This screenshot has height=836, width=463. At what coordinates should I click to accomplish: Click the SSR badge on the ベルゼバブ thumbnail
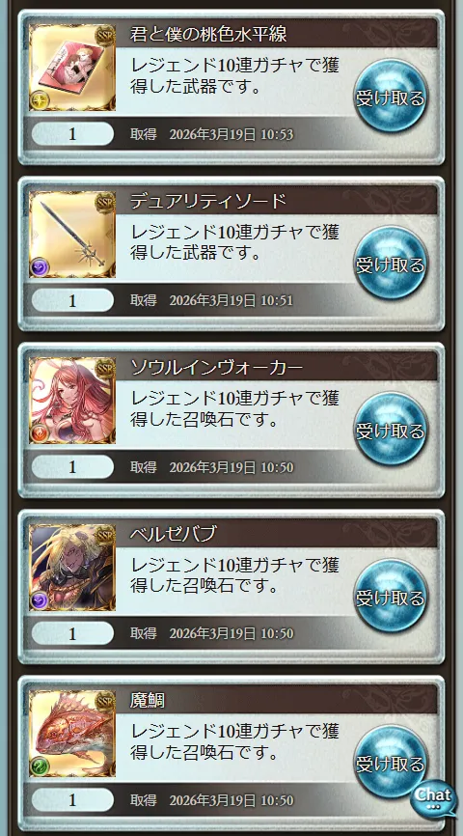[x=105, y=534]
